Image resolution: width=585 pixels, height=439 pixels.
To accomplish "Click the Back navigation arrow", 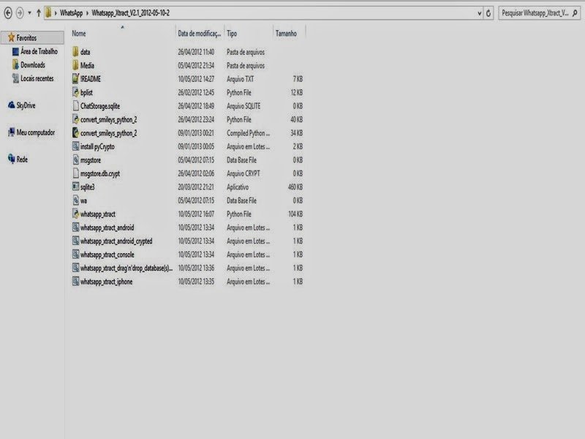I will (8, 13).
